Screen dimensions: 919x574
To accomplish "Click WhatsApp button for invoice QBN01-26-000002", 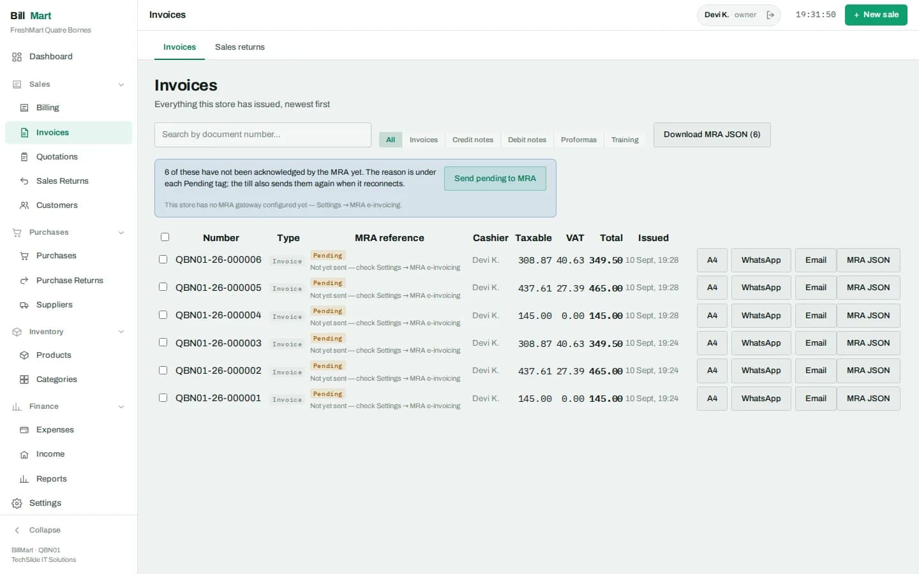I will 761,371.
